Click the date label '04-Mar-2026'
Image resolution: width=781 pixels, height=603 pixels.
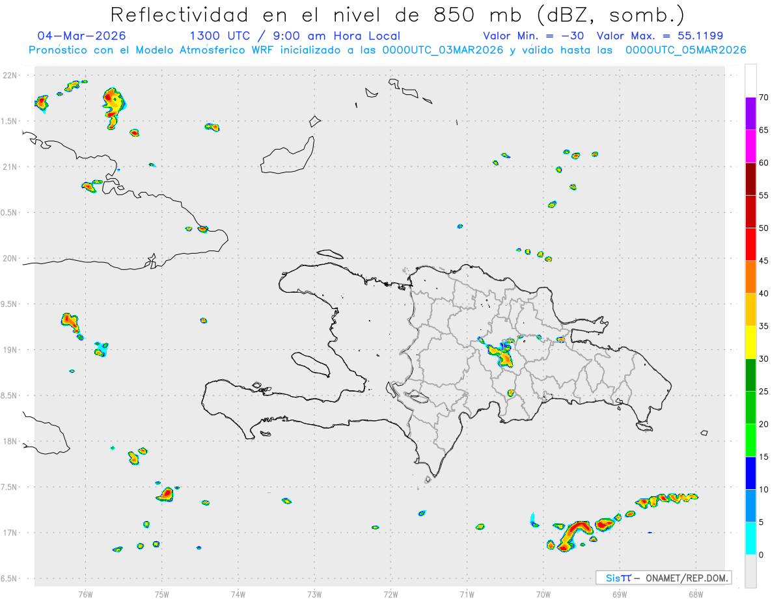click(82, 36)
